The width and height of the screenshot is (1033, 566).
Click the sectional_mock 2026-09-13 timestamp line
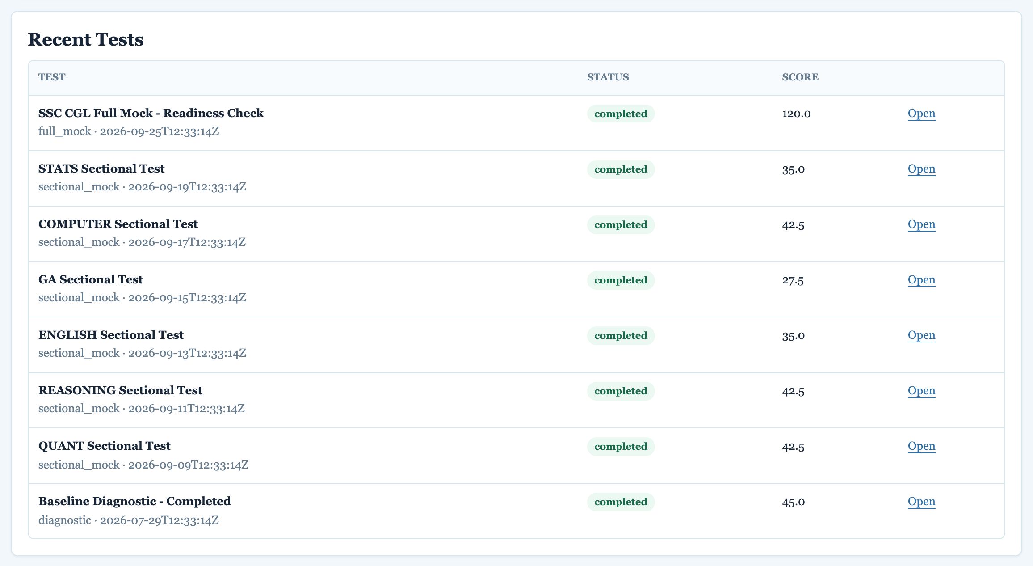[143, 353]
